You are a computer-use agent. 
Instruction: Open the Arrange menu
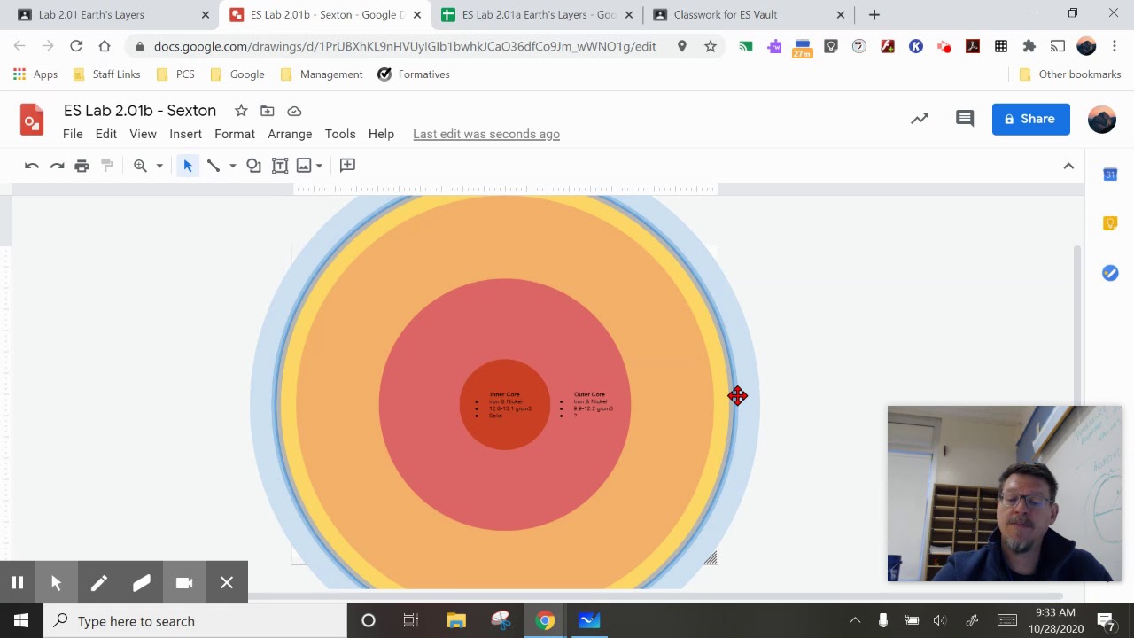coord(290,134)
